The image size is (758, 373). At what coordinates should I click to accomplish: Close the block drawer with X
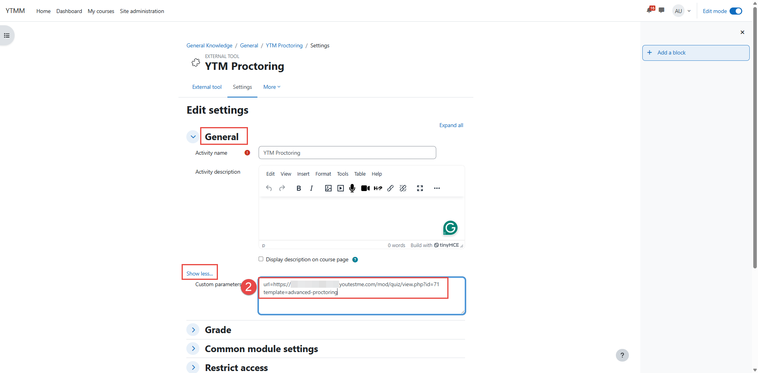[742, 32]
